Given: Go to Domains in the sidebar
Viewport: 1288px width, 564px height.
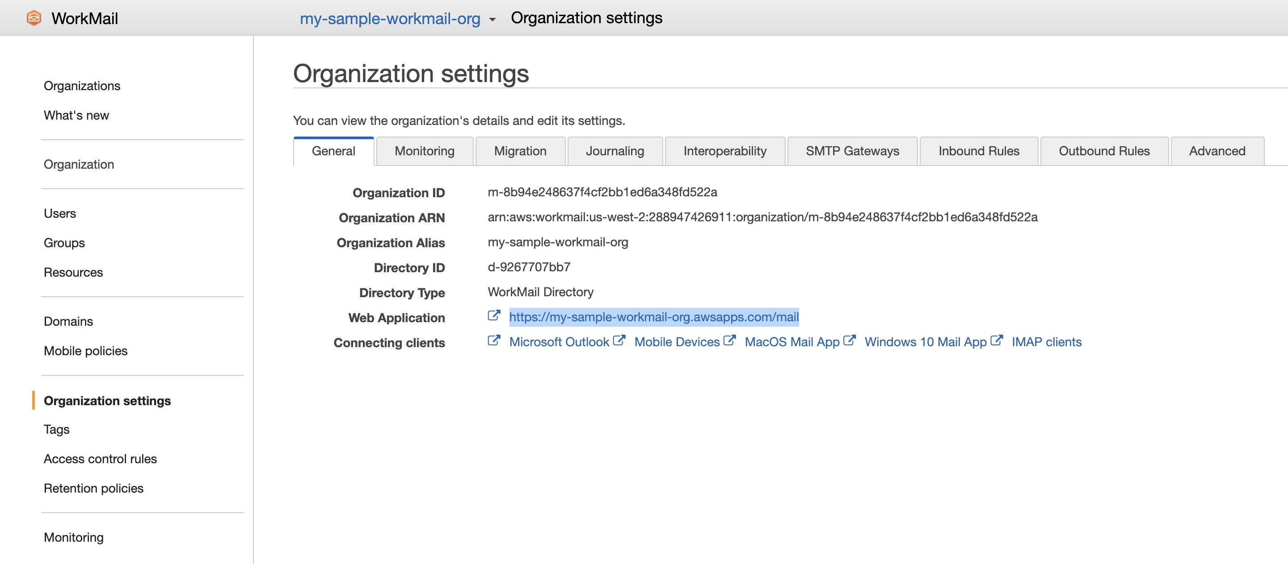Looking at the screenshot, I should click(68, 321).
